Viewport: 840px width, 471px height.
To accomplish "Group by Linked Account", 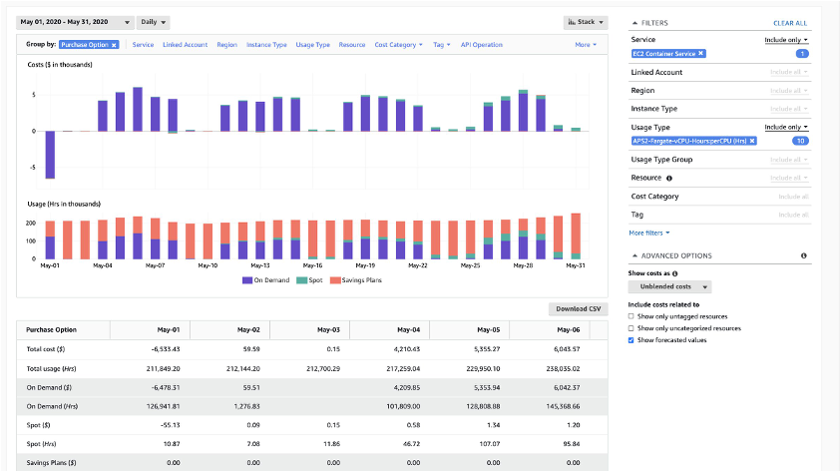I will coord(186,45).
